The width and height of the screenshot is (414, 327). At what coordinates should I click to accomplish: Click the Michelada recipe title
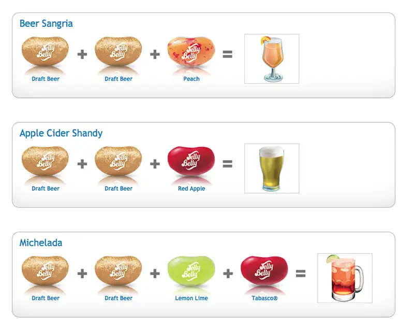click(41, 243)
